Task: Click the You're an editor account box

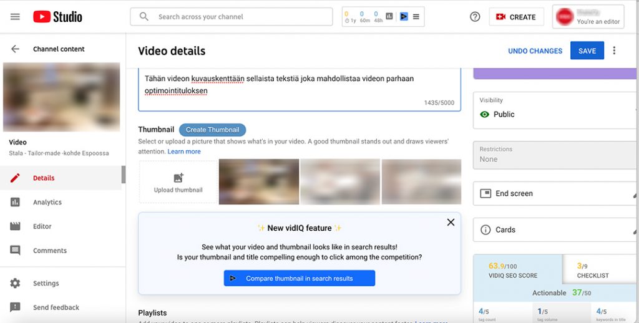Action: click(x=588, y=17)
